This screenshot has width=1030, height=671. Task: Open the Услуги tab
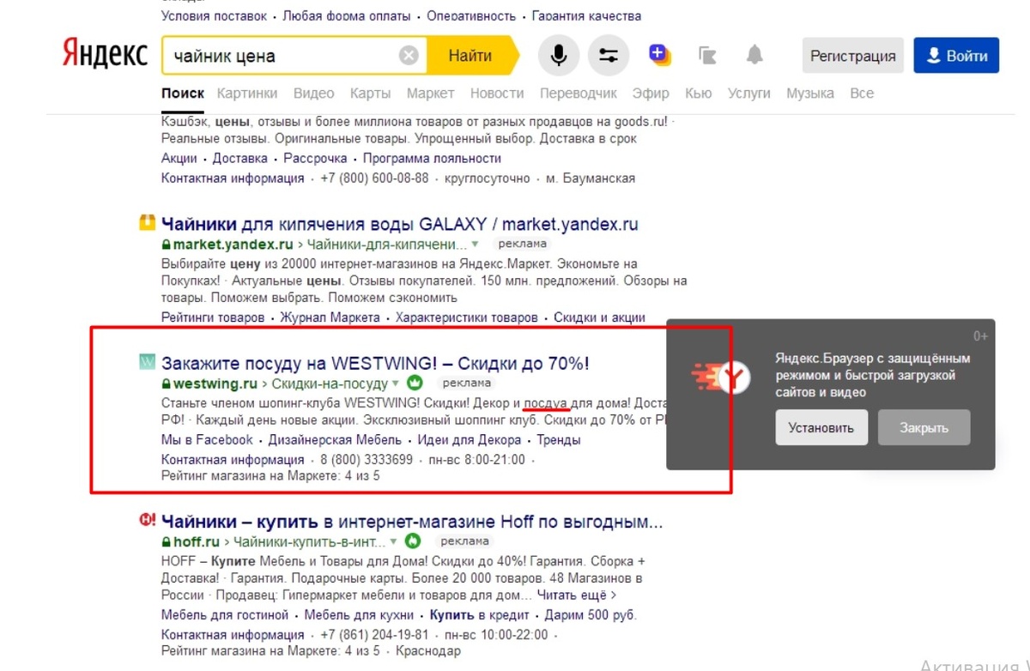(748, 93)
